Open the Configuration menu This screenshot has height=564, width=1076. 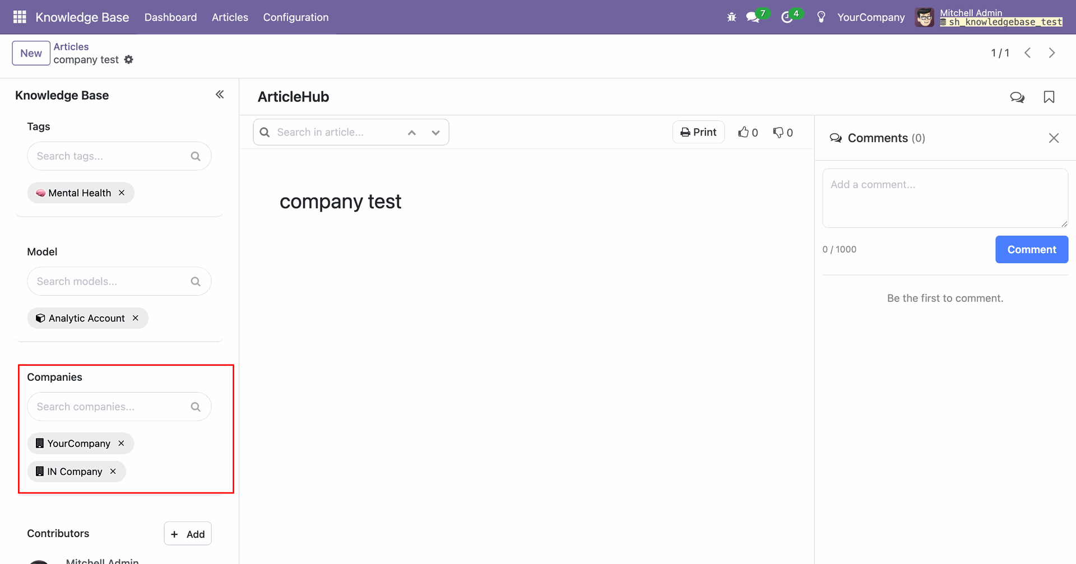coord(295,17)
